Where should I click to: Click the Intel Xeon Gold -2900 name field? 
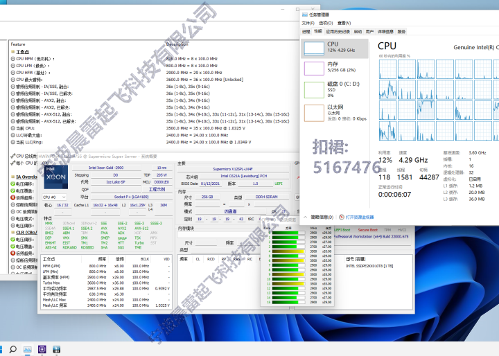106,168
